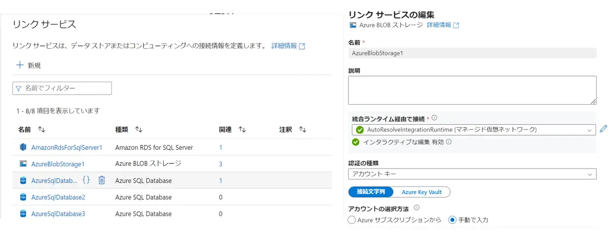Image resolution: width=613 pixels, height=246 pixels.
Task: Click the 名前 column header
Action: [x=24, y=129]
